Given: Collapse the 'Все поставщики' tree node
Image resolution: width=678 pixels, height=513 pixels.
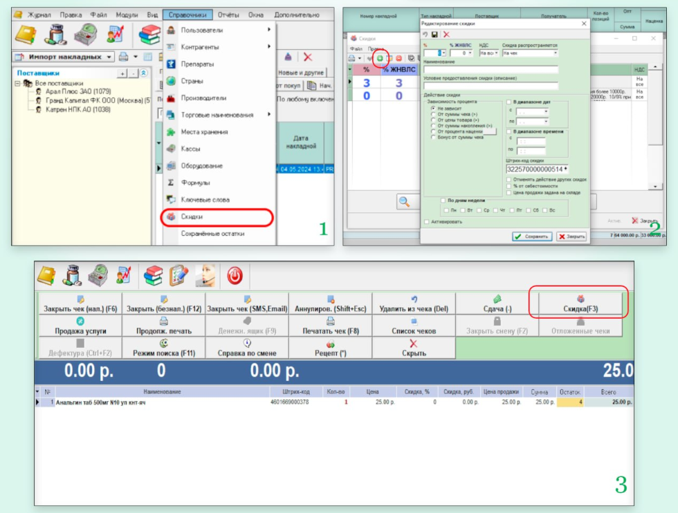Looking at the screenshot, I should (x=17, y=83).
